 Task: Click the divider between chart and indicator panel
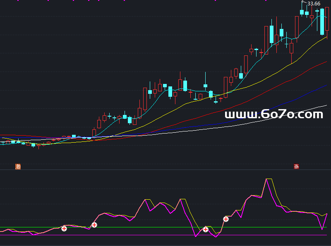click(165, 170)
